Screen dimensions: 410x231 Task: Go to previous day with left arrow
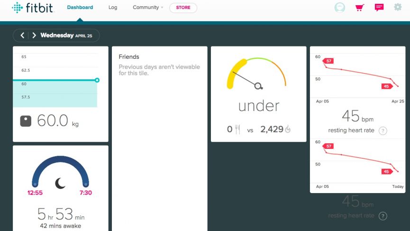click(23, 36)
